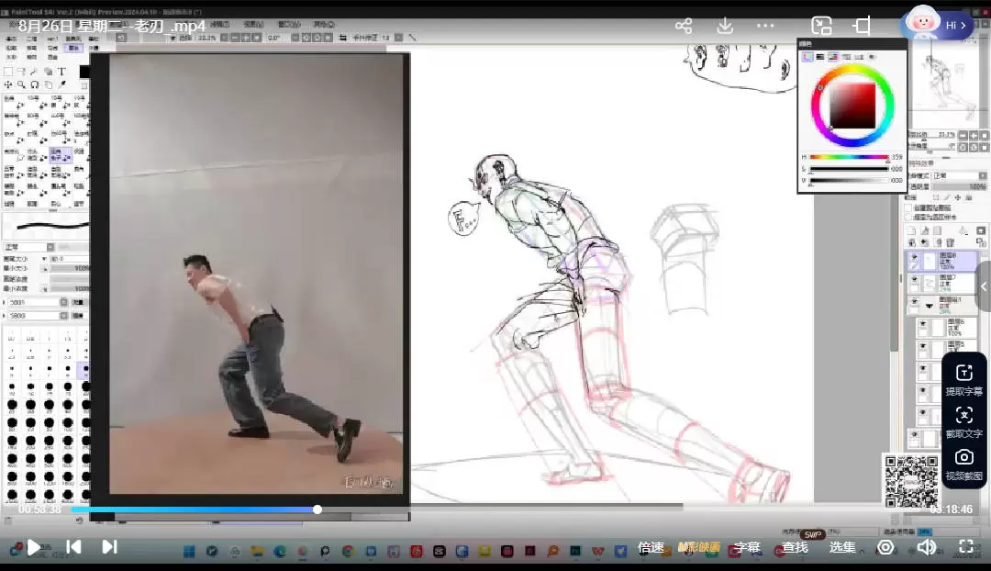Go to the previous video
Viewport: 991px width, 571px height.
pyautogui.click(x=73, y=547)
